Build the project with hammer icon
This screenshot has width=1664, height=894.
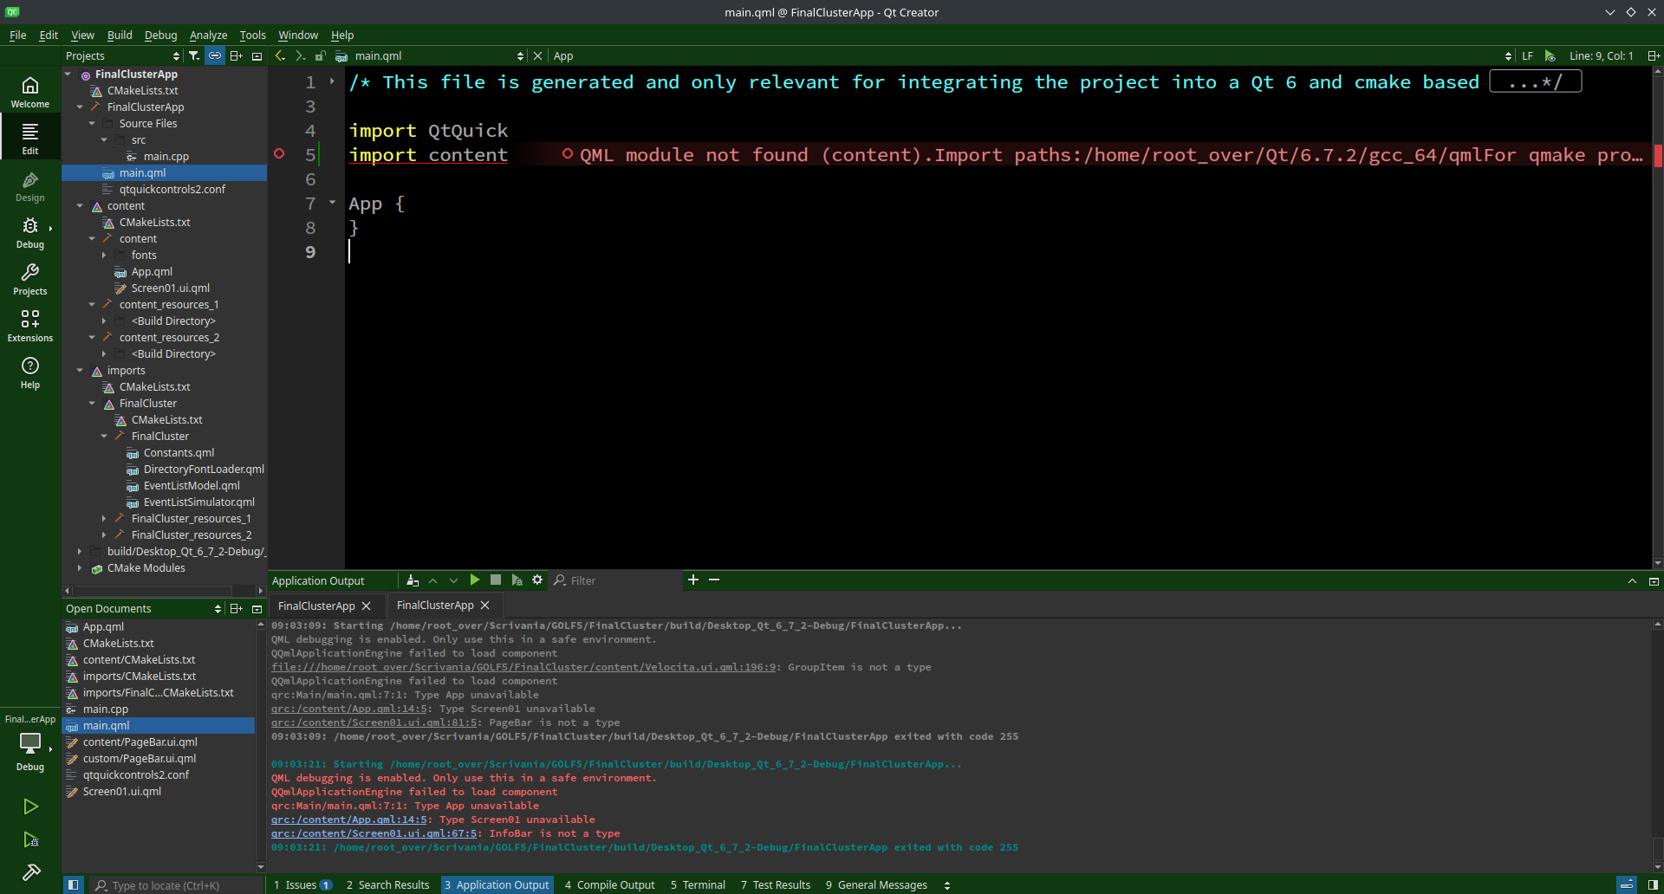tap(30, 872)
